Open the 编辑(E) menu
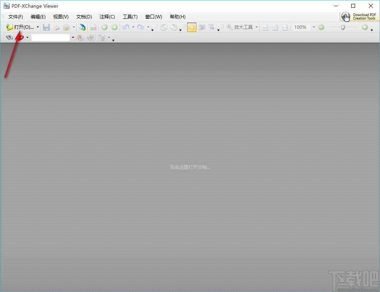The height and width of the screenshot is (292, 380). (38, 17)
